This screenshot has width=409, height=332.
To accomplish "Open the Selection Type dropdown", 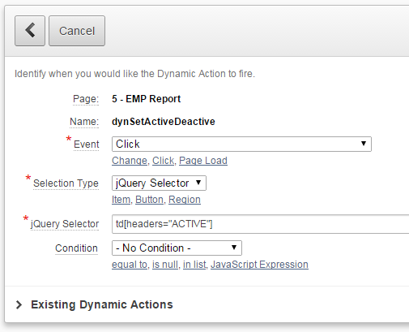I will click(159, 183).
